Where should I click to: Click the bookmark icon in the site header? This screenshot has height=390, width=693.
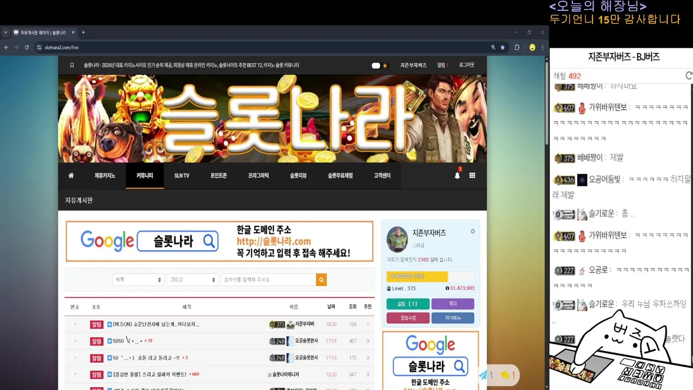click(x=72, y=66)
